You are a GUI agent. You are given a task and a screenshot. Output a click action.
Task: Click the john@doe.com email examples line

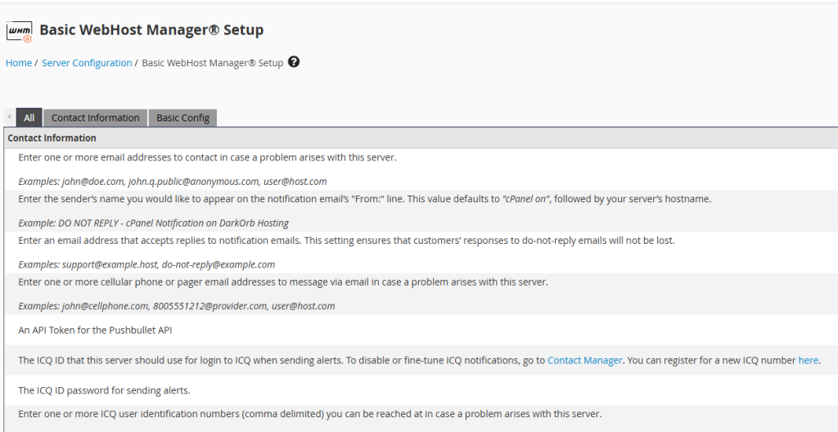coord(172,182)
